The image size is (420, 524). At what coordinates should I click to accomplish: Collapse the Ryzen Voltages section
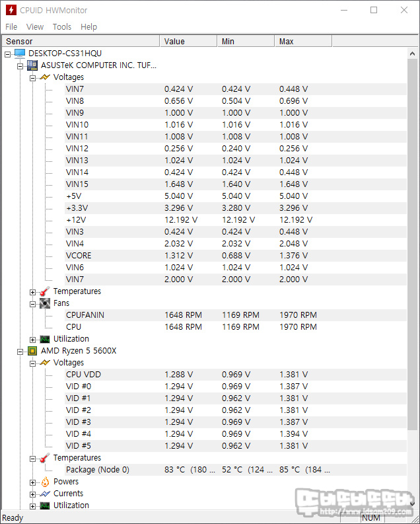coord(32,363)
